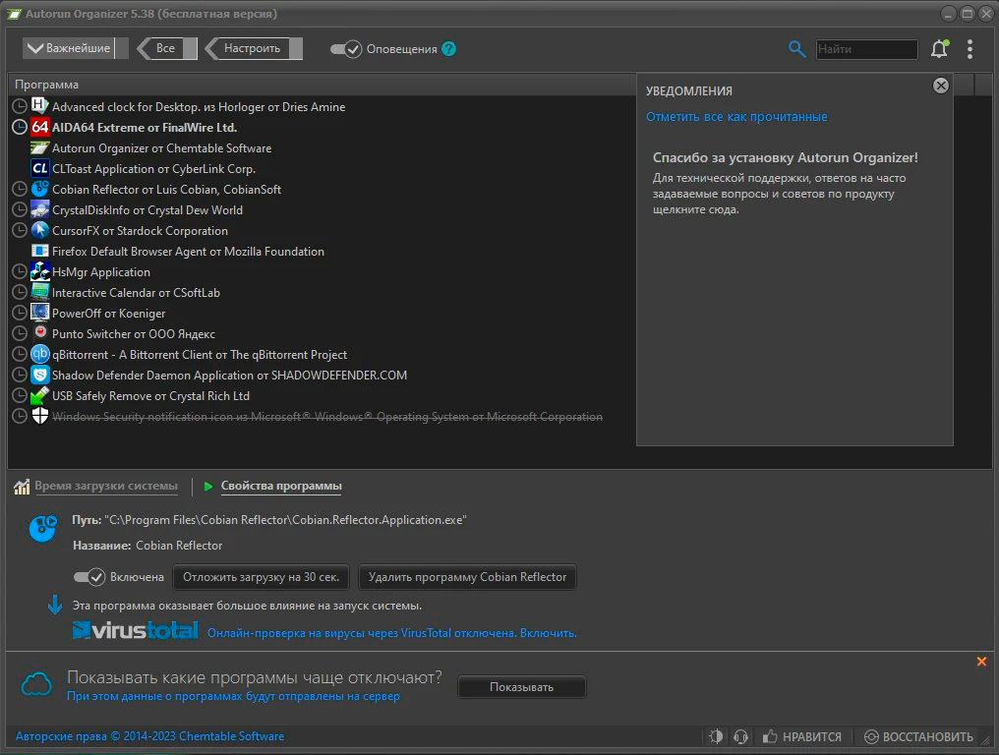Click the boot time chart icon
The width and height of the screenshot is (999, 755).
coord(22,487)
